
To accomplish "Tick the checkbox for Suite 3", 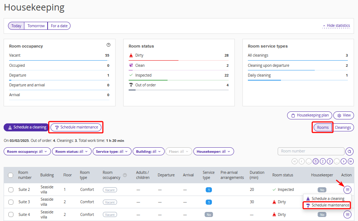I will pyautogui.click(x=11, y=202).
